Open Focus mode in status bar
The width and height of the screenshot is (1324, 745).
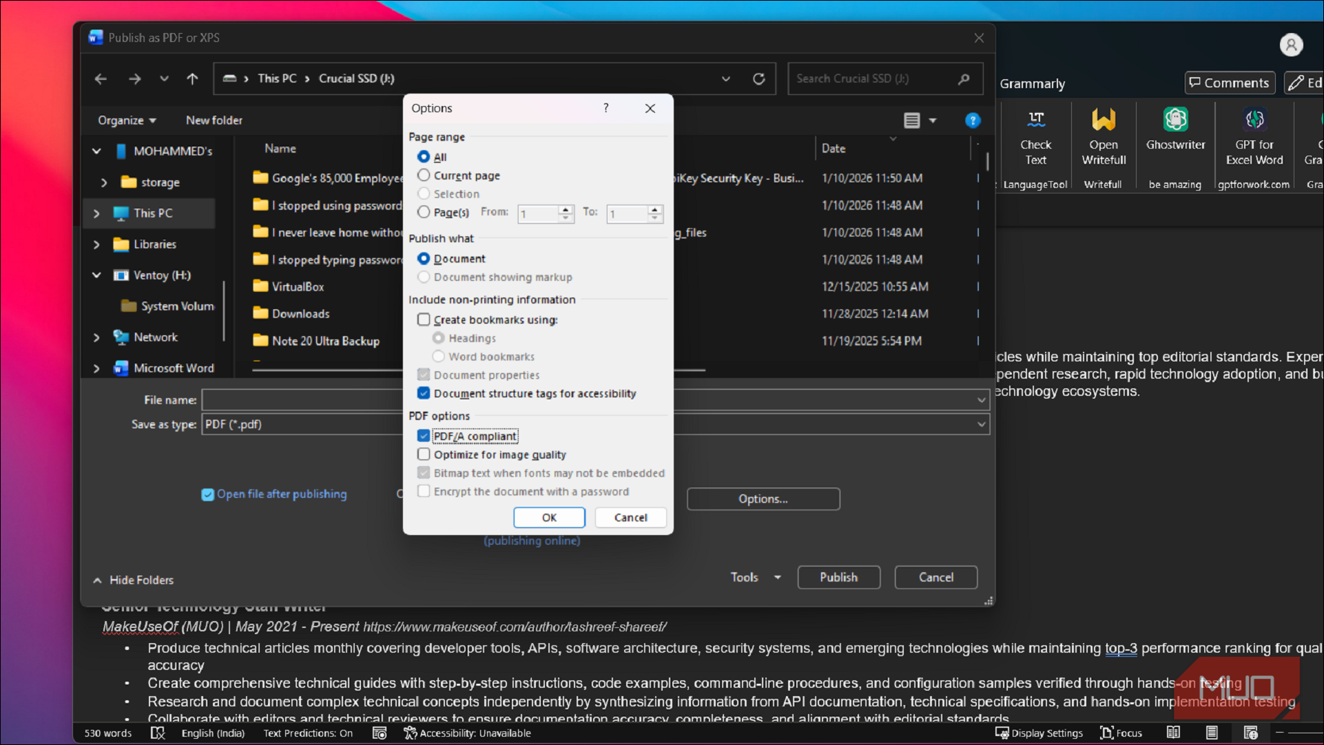point(1121,733)
